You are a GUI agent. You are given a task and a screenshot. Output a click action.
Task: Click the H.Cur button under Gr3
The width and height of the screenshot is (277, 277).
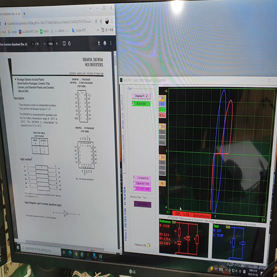pos(162,173)
